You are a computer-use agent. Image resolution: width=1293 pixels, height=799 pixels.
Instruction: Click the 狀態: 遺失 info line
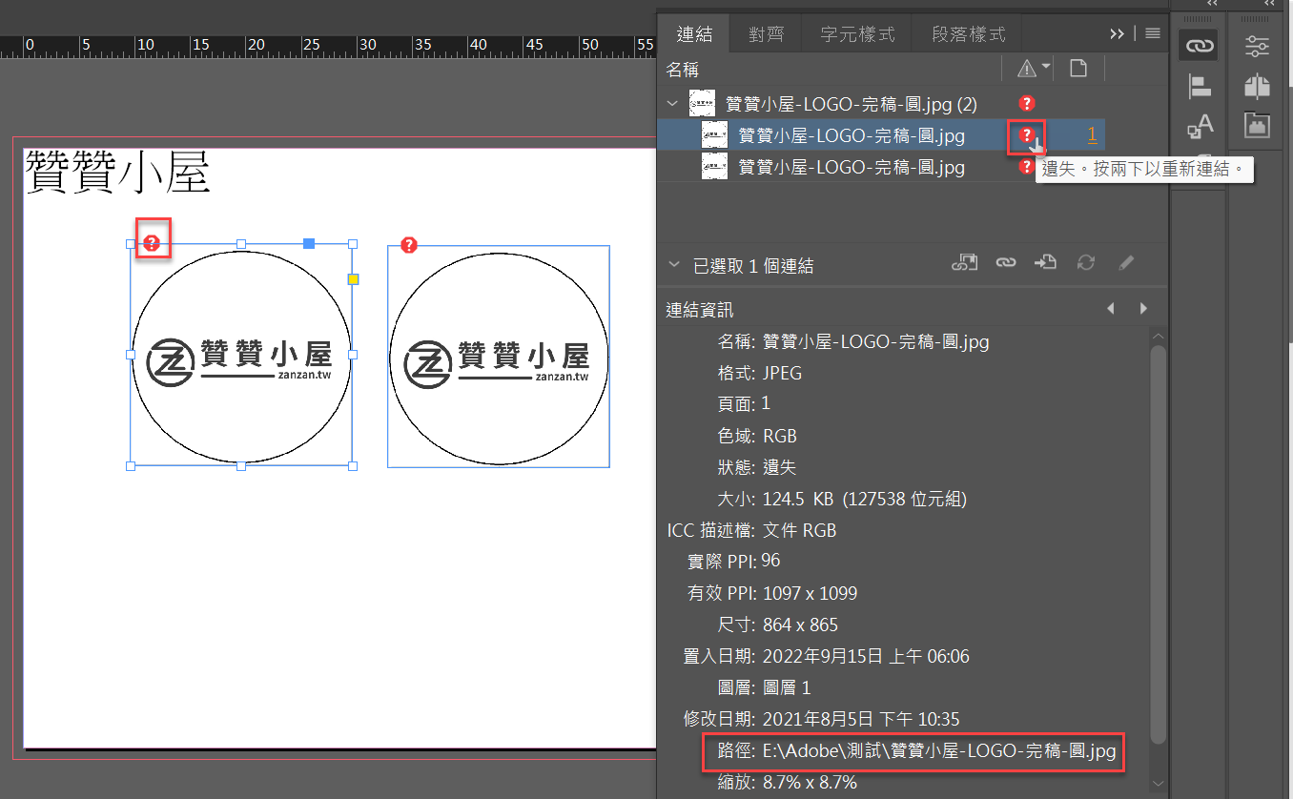click(x=757, y=467)
